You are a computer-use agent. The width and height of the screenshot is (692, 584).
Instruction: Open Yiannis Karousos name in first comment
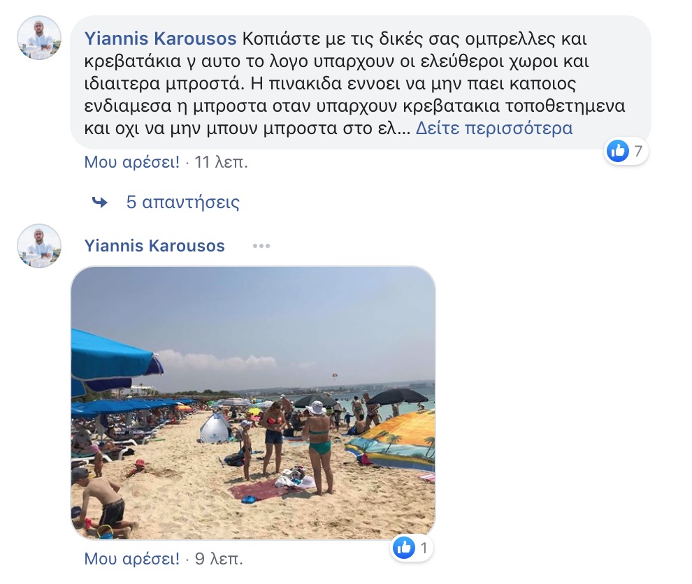pyautogui.click(x=160, y=39)
